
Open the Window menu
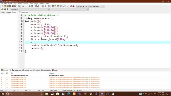(42, 4)
